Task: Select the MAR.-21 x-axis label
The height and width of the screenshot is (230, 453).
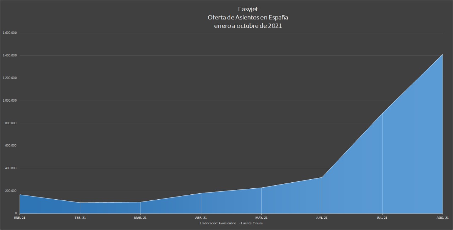Action: (141, 218)
